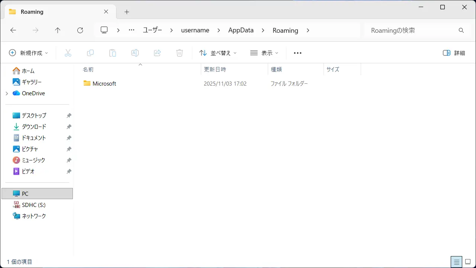This screenshot has width=476, height=268.
Task: Switch to details list view layout
Action: 456,262
